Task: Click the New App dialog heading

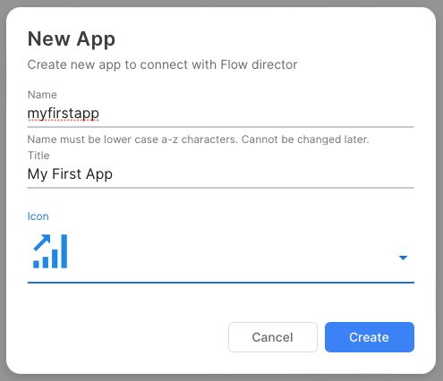Action: coord(72,39)
